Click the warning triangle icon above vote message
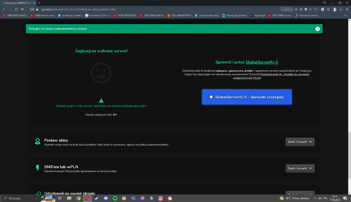Image resolution: width=351 pixels, height=202 pixels. [x=101, y=100]
